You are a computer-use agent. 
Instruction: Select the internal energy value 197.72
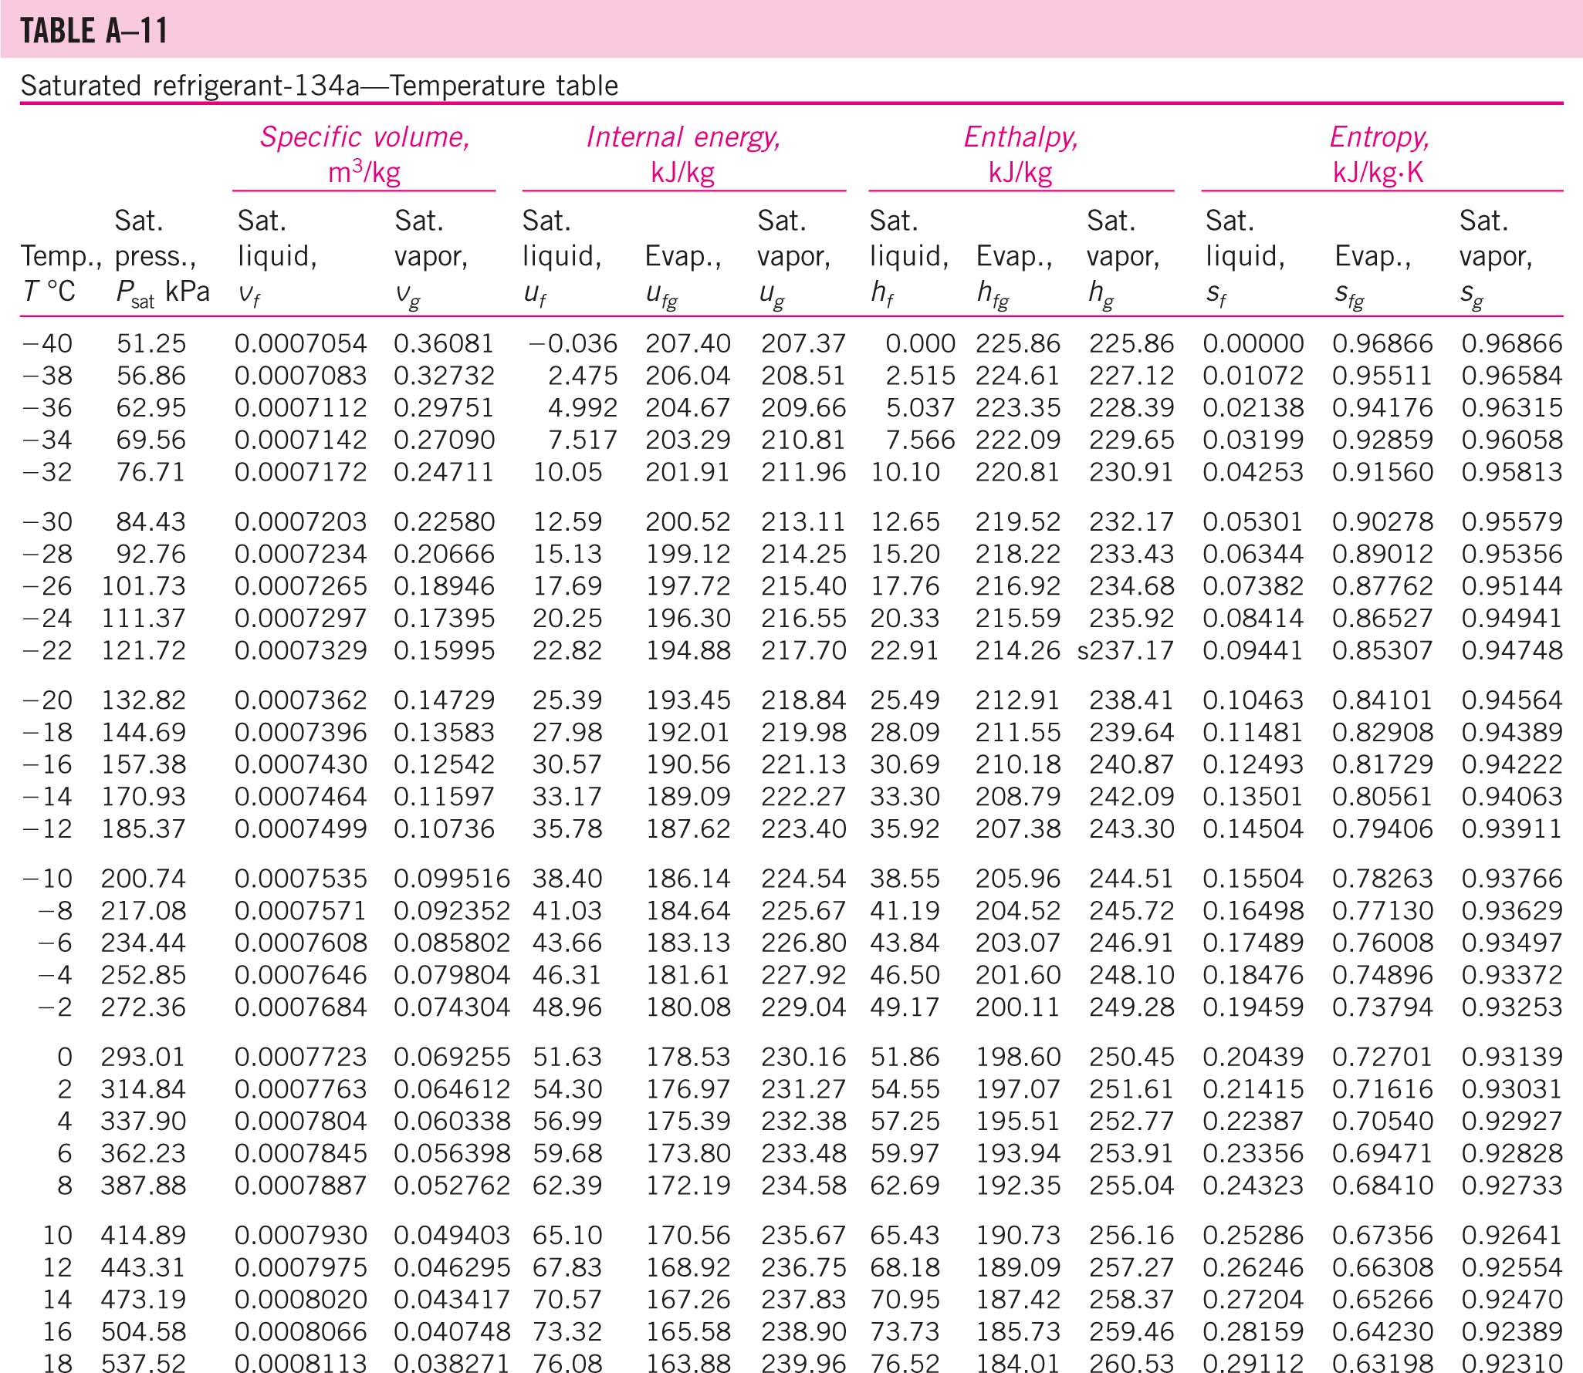pyautogui.click(x=688, y=586)
